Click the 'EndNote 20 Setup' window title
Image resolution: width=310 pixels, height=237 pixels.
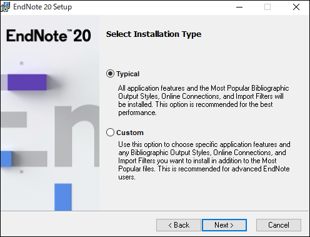click(42, 7)
